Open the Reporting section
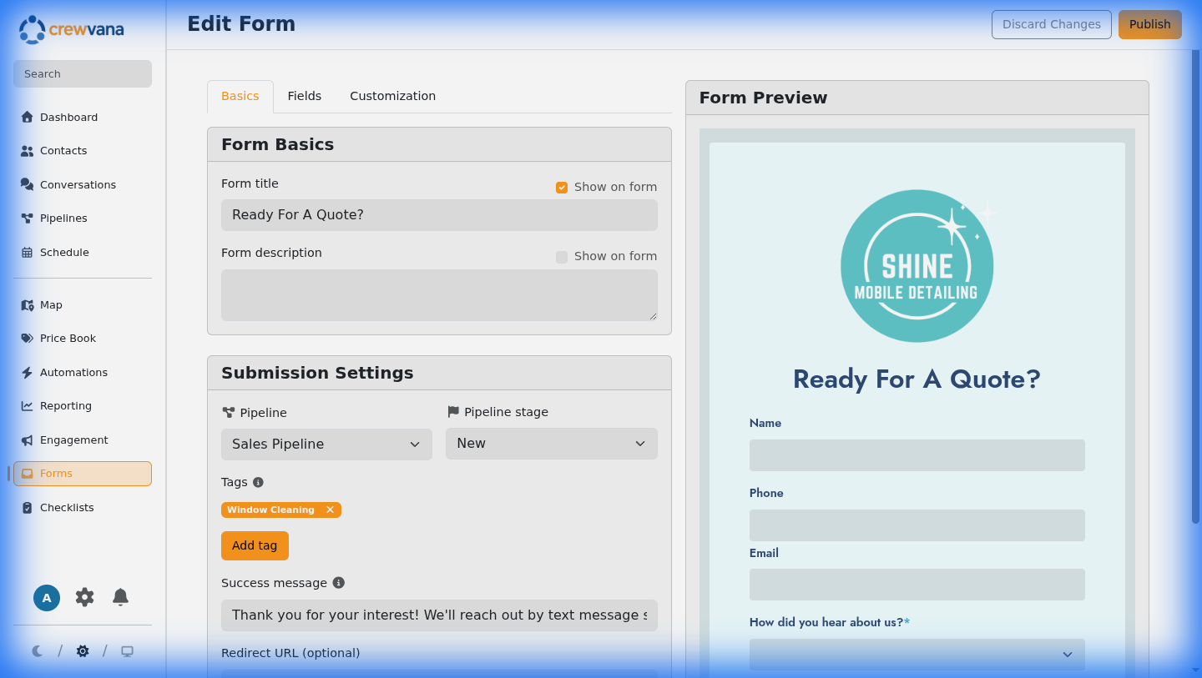This screenshot has height=678, width=1202. pyautogui.click(x=66, y=405)
